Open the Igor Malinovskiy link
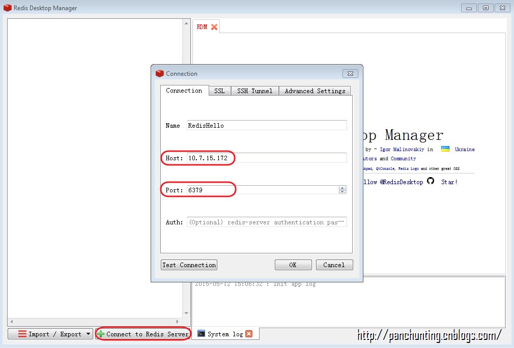The height and width of the screenshot is (348, 514). point(402,150)
